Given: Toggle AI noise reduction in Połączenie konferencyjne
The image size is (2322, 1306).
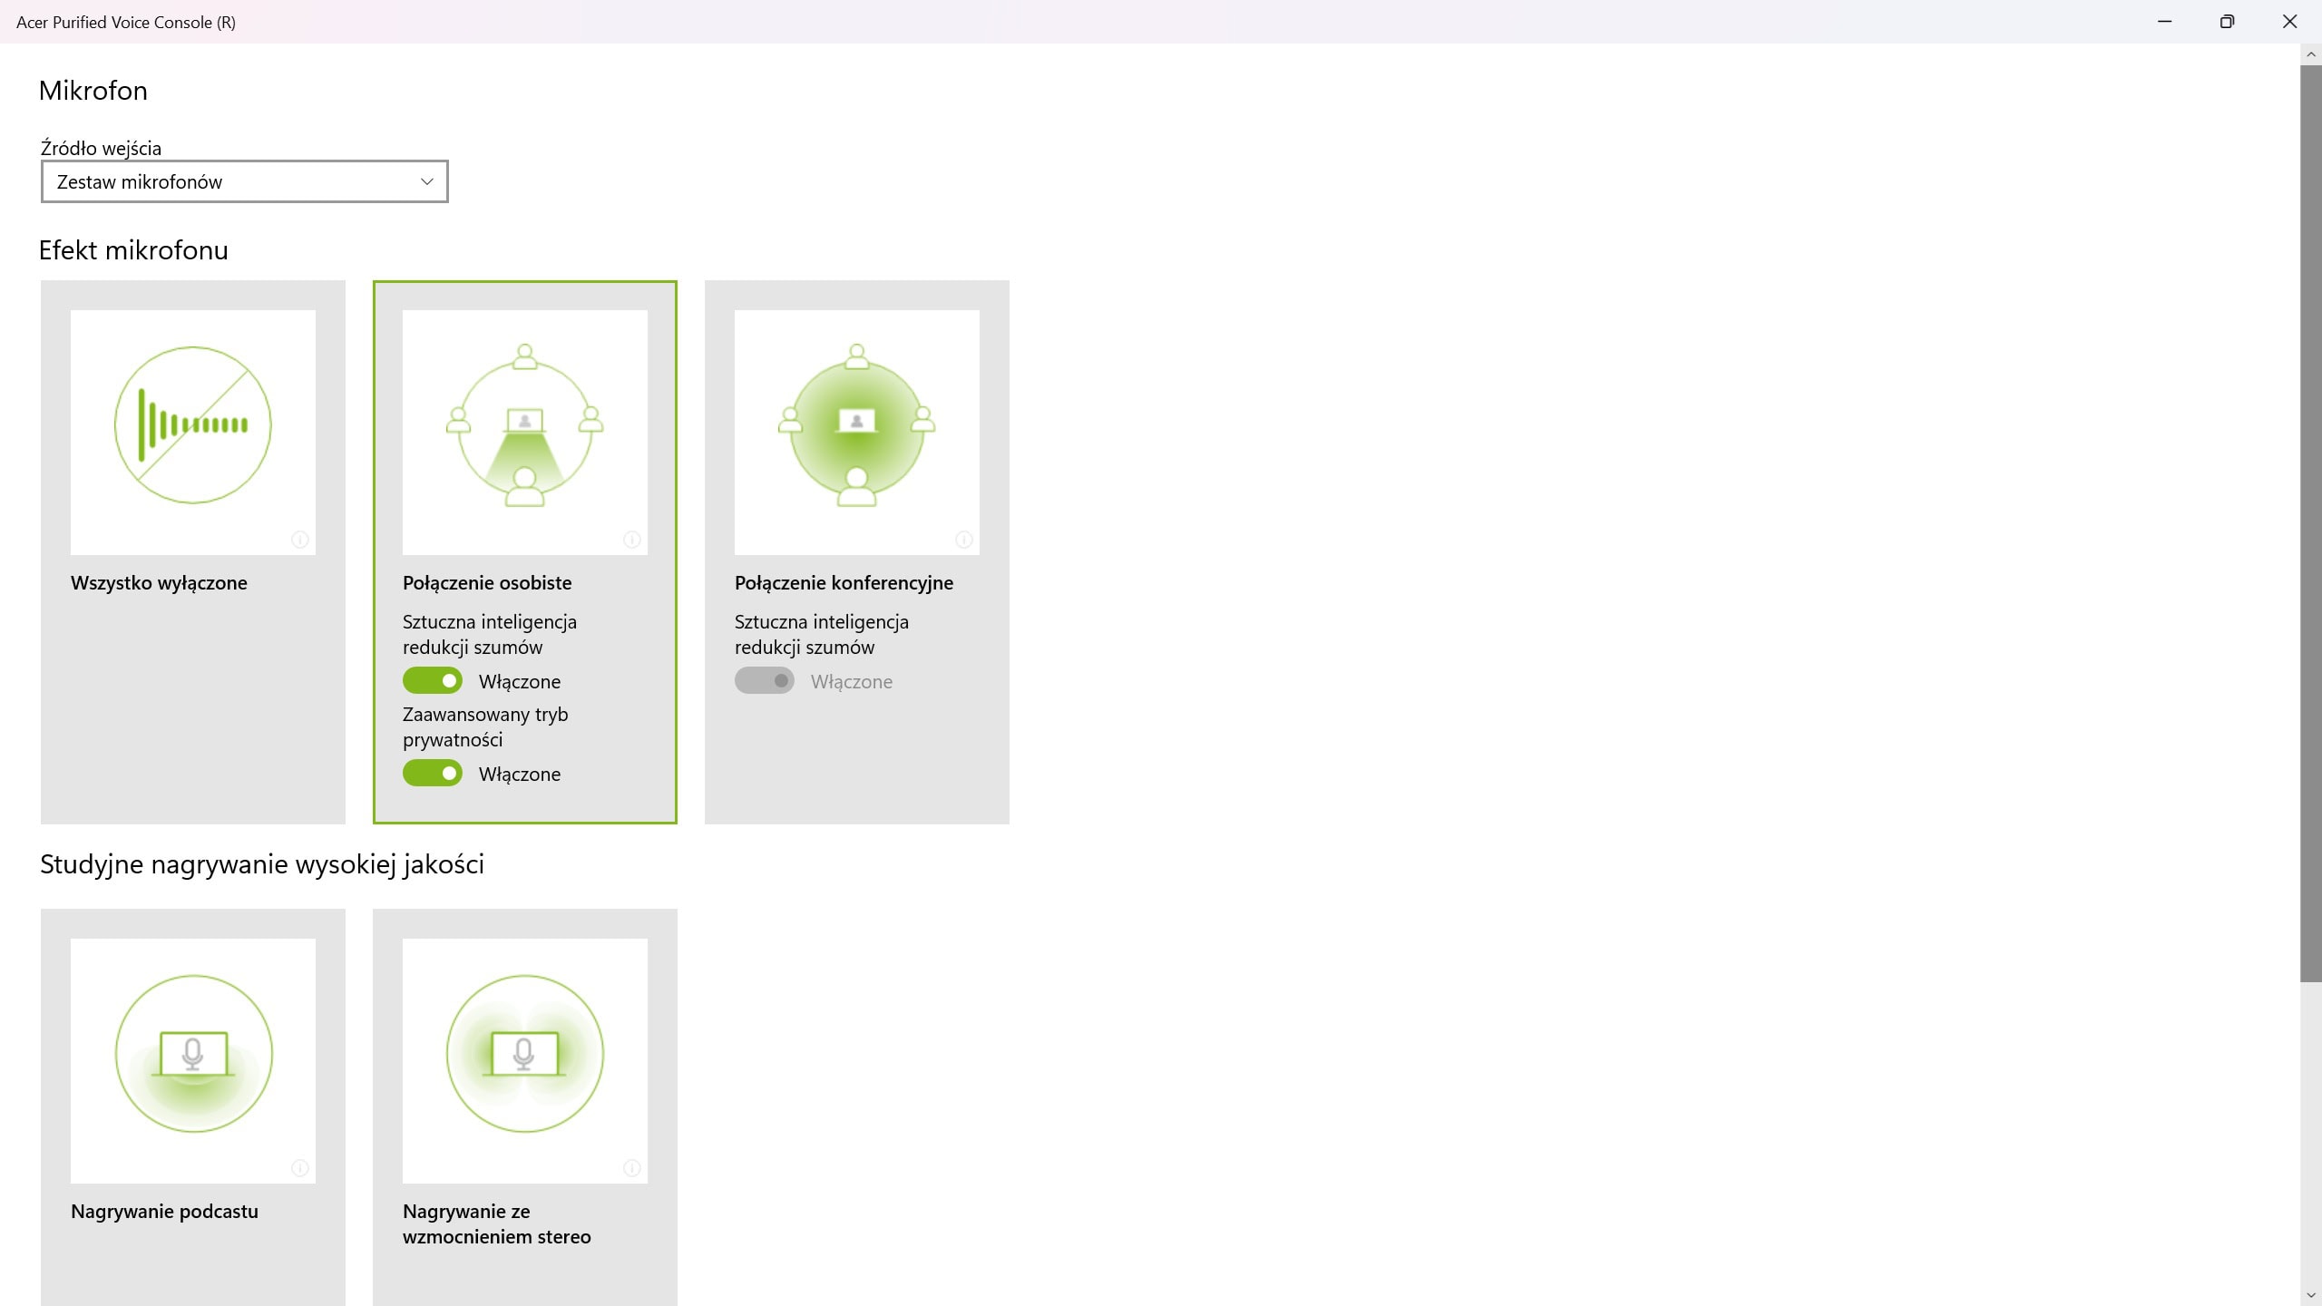Looking at the screenshot, I should coord(765,680).
